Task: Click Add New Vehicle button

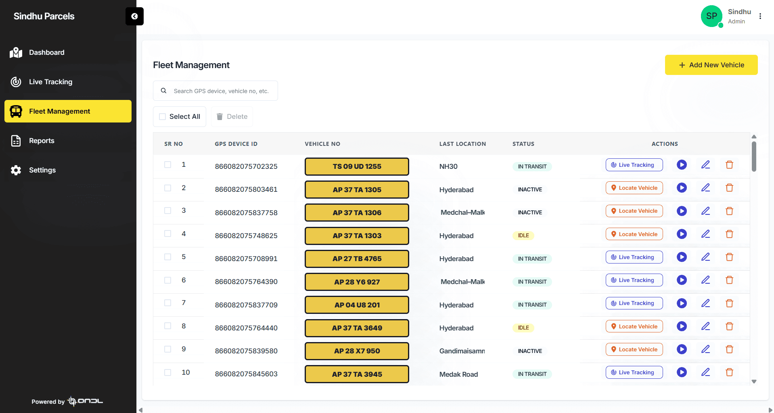Action: [711, 65]
